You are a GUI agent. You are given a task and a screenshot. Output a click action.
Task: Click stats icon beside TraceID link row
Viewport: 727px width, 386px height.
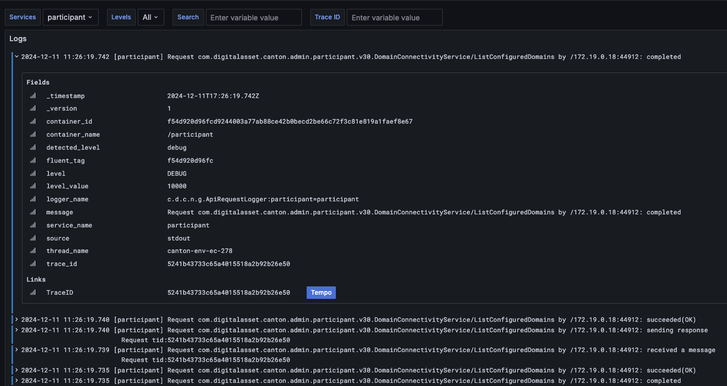(x=33, y=293)
